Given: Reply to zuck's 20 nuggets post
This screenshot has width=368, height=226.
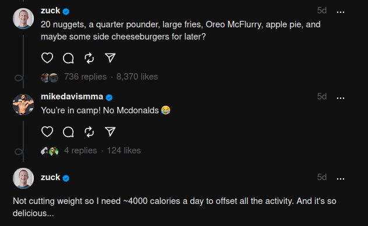Looking at the screenshot, I should coord(68,58).
